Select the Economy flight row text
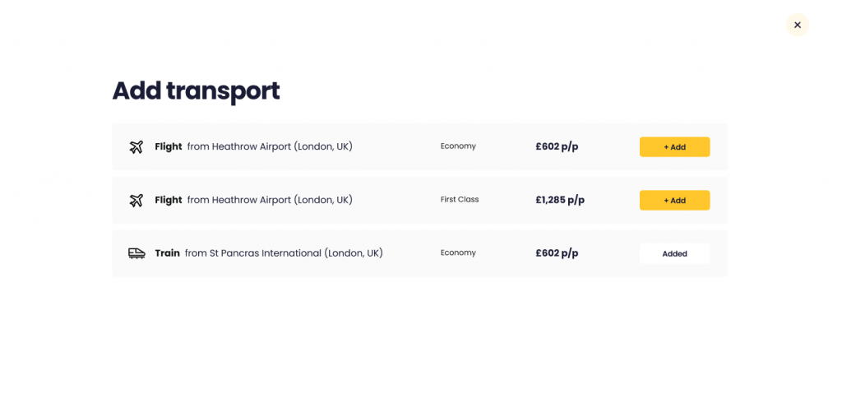Viewport: 842px width, 403px height. pyautogui.click(x=253, y=146)
